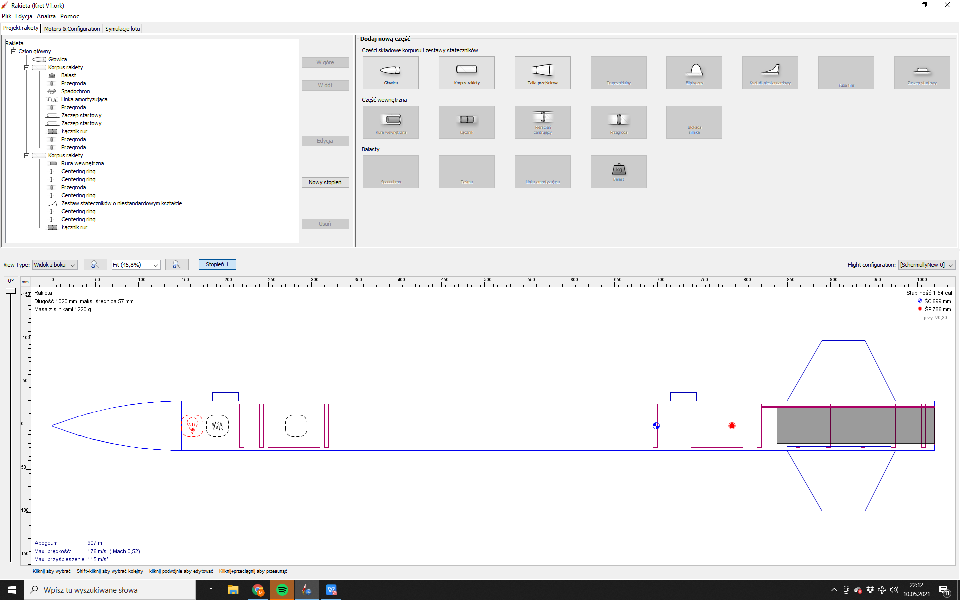Viewport: 960px width, 600px height.
Task: Click the zoom in magnifier button
Action: (x=177, y=265)
